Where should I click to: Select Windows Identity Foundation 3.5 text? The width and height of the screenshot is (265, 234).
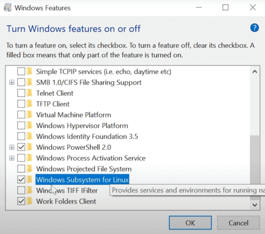click(x=87, y=136)
